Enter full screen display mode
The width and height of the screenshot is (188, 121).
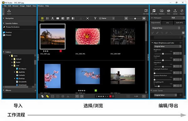pyautogui.click(x=87, y=18)
